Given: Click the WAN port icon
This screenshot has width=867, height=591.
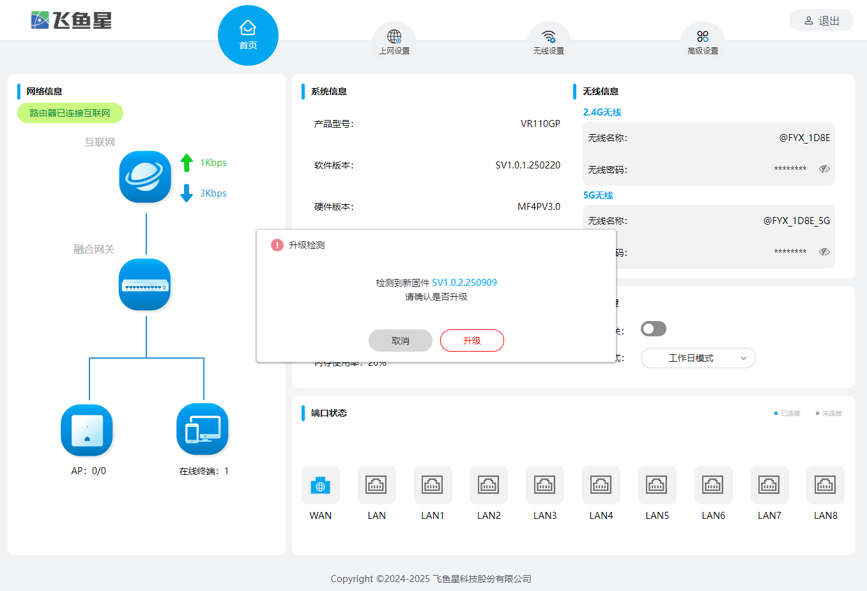Looking at the screenshot, I should pos(320,486).
